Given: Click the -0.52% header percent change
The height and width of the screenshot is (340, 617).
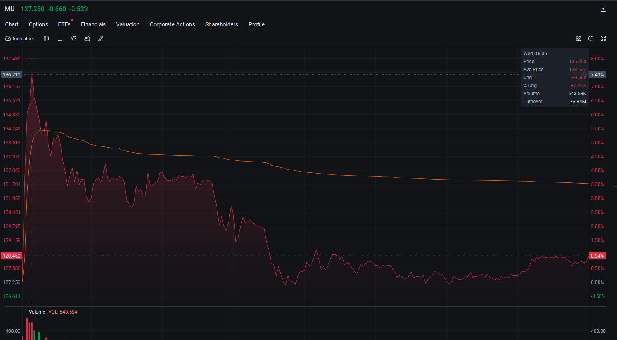Looking at the screenshot, I should point(79,9).
